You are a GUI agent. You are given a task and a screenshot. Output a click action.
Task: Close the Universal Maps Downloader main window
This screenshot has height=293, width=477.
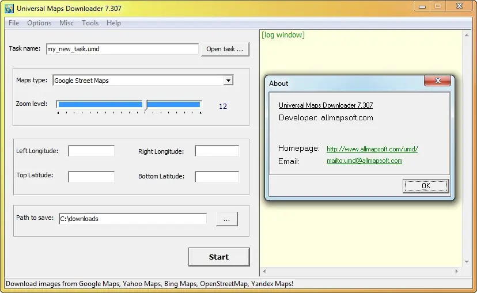[459, 6]
